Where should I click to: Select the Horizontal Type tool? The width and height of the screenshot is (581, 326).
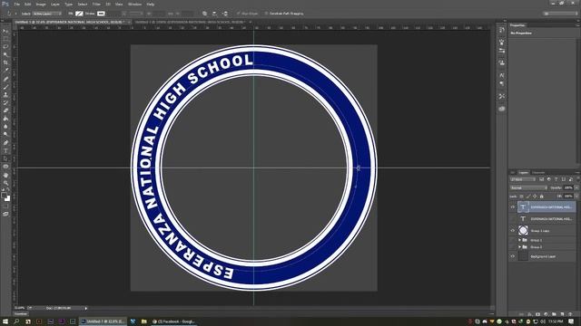[5, 150]
